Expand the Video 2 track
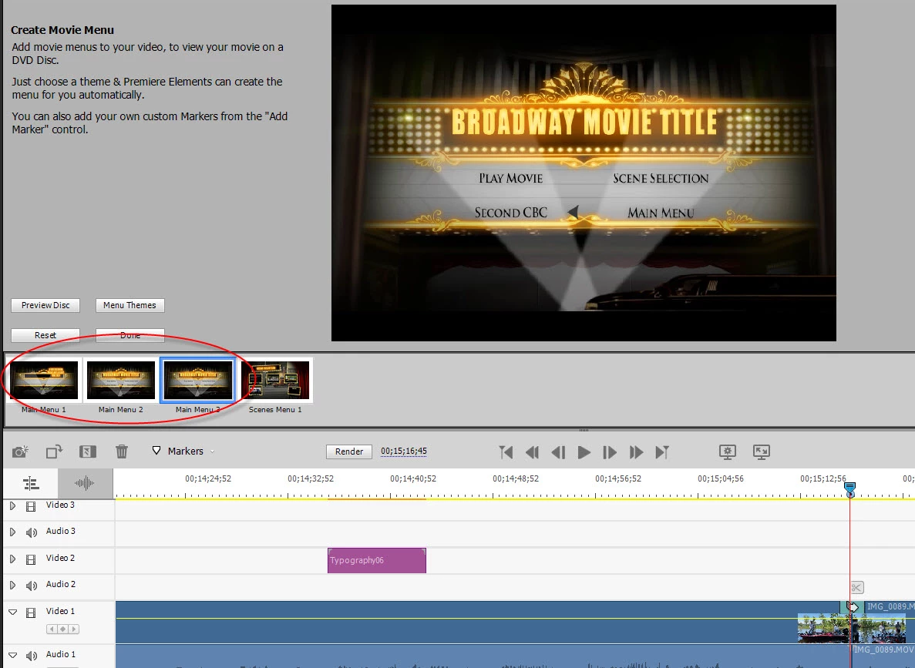Viewport: 915px width, 668px height. pyautogui.click(x=12, y=559)
